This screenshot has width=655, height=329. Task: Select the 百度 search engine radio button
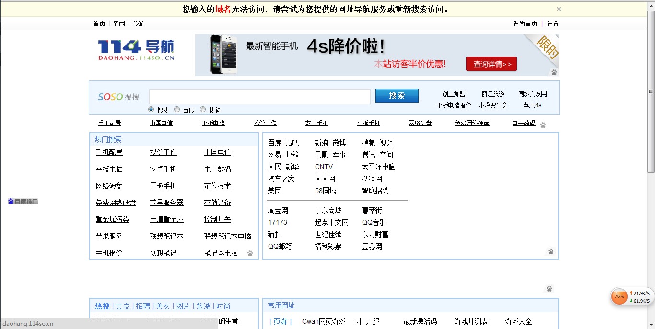tap(177, 110)
